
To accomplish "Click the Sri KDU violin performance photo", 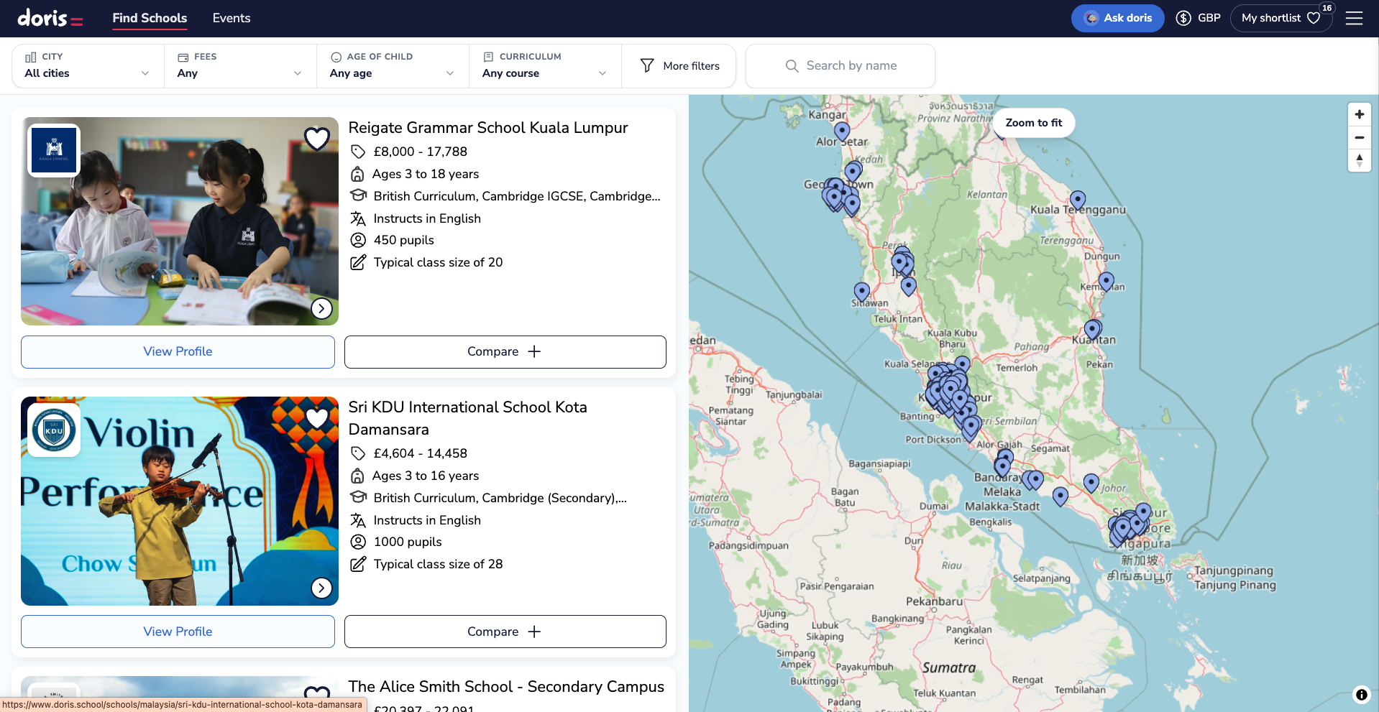I will tap(180, 501).
